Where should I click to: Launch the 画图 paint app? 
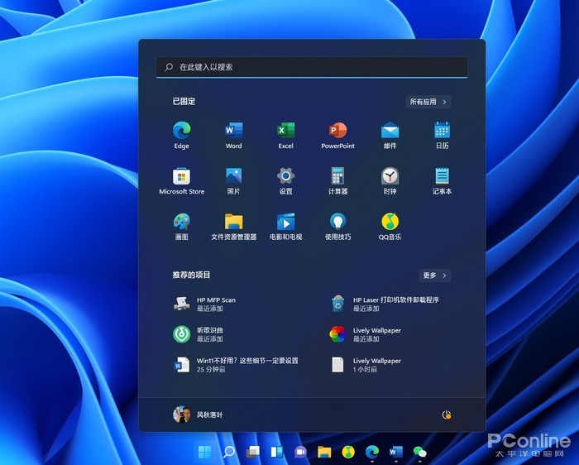click(x=181, y=227)
